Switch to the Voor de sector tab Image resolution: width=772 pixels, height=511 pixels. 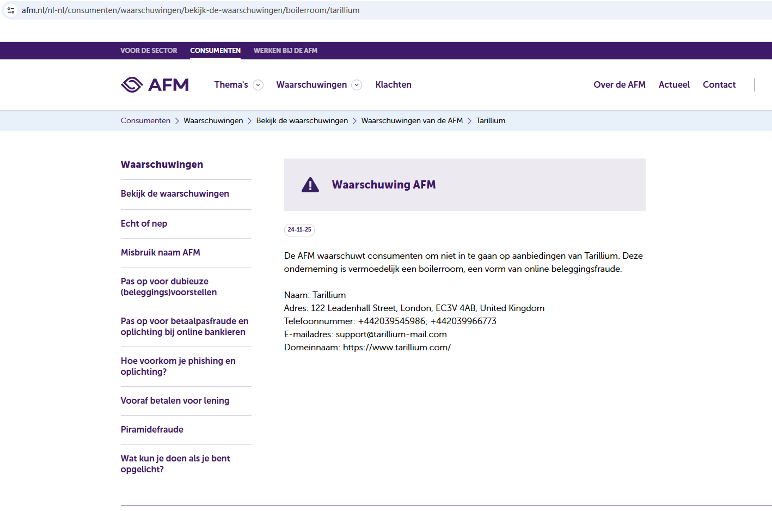pyautogui.click(x=149, y=51)
